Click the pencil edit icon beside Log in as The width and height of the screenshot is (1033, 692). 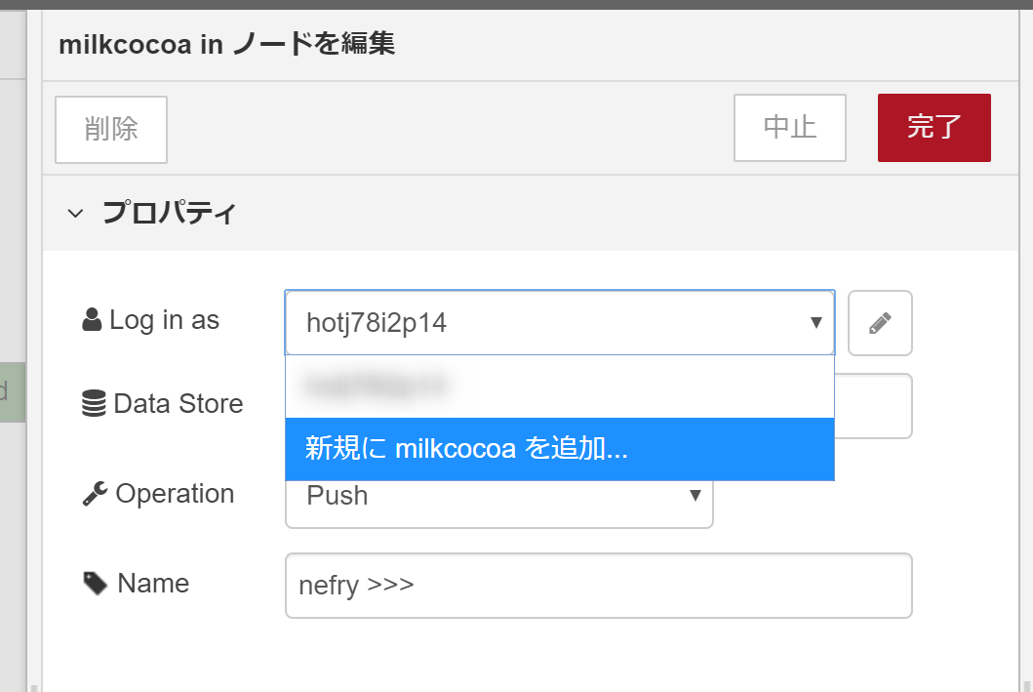880,323
